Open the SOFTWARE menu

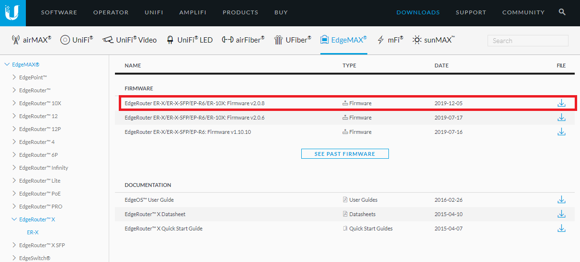point(59,12)
